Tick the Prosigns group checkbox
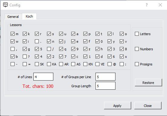Viewport: 167px width, 116px height. (137, 64)
